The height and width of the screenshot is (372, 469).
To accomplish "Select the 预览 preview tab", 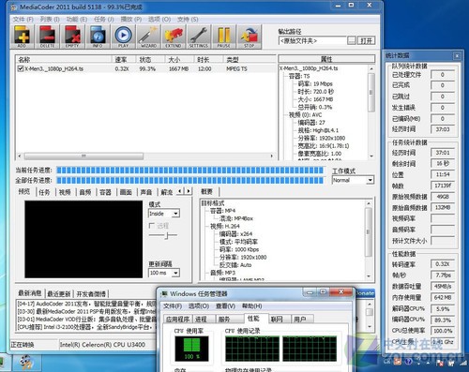I will [24, 191].
